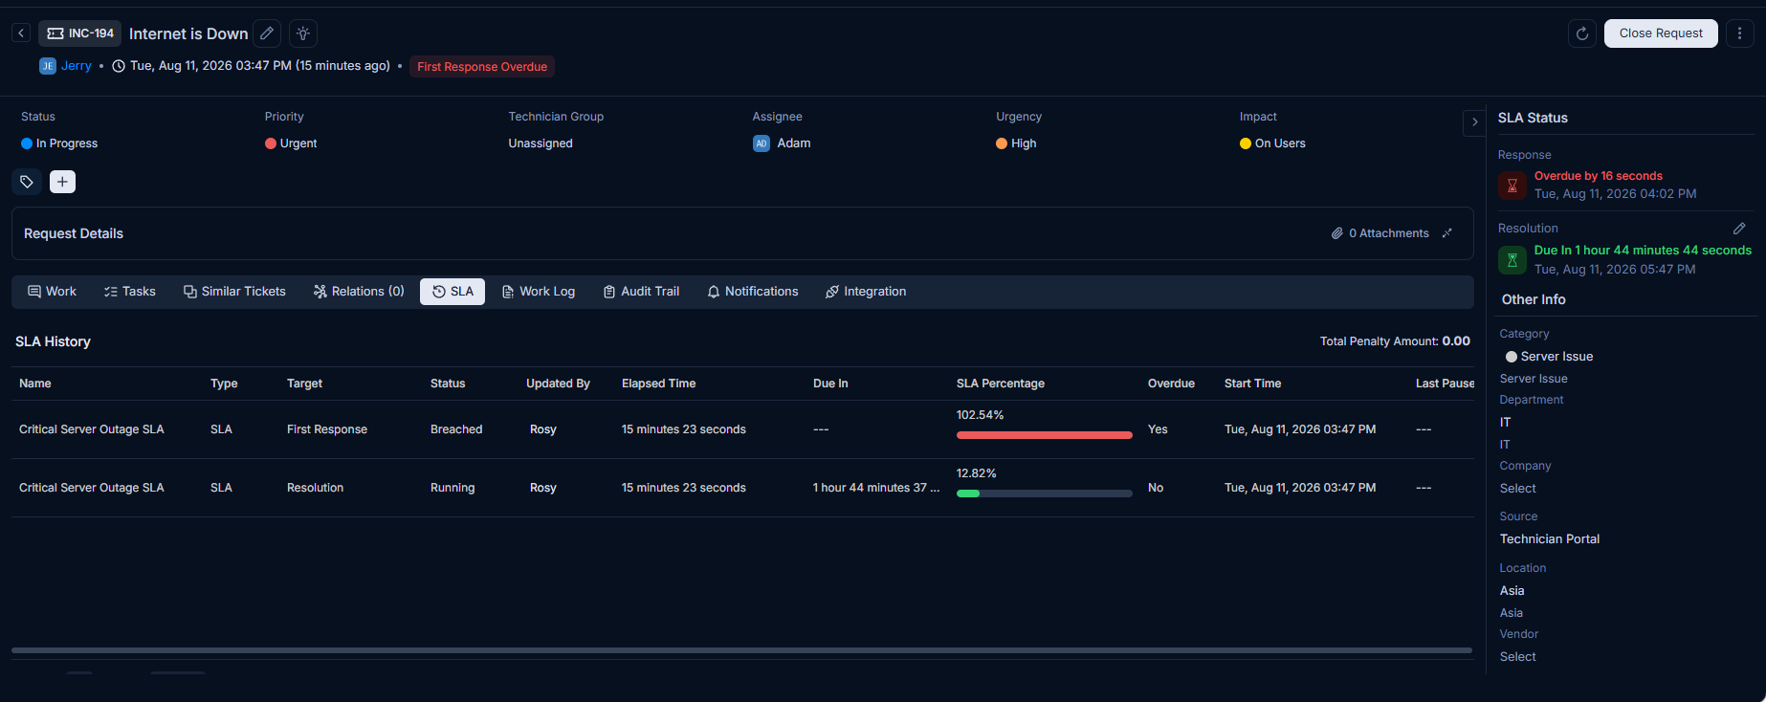Open requester Jerry's profile link

coord(77,66)
